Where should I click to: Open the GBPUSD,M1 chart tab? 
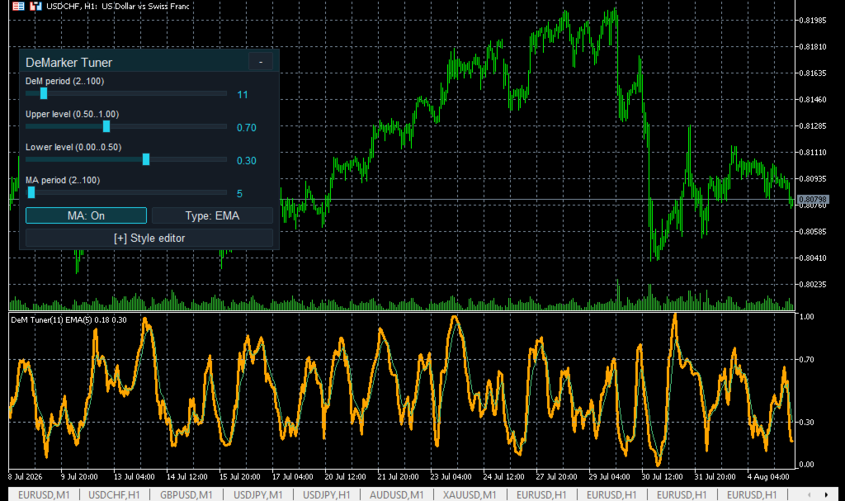186,494
